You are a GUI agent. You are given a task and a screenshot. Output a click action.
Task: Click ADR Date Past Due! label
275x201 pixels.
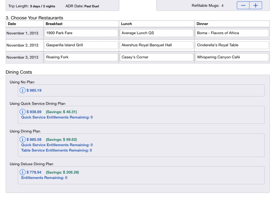(82, 6)
